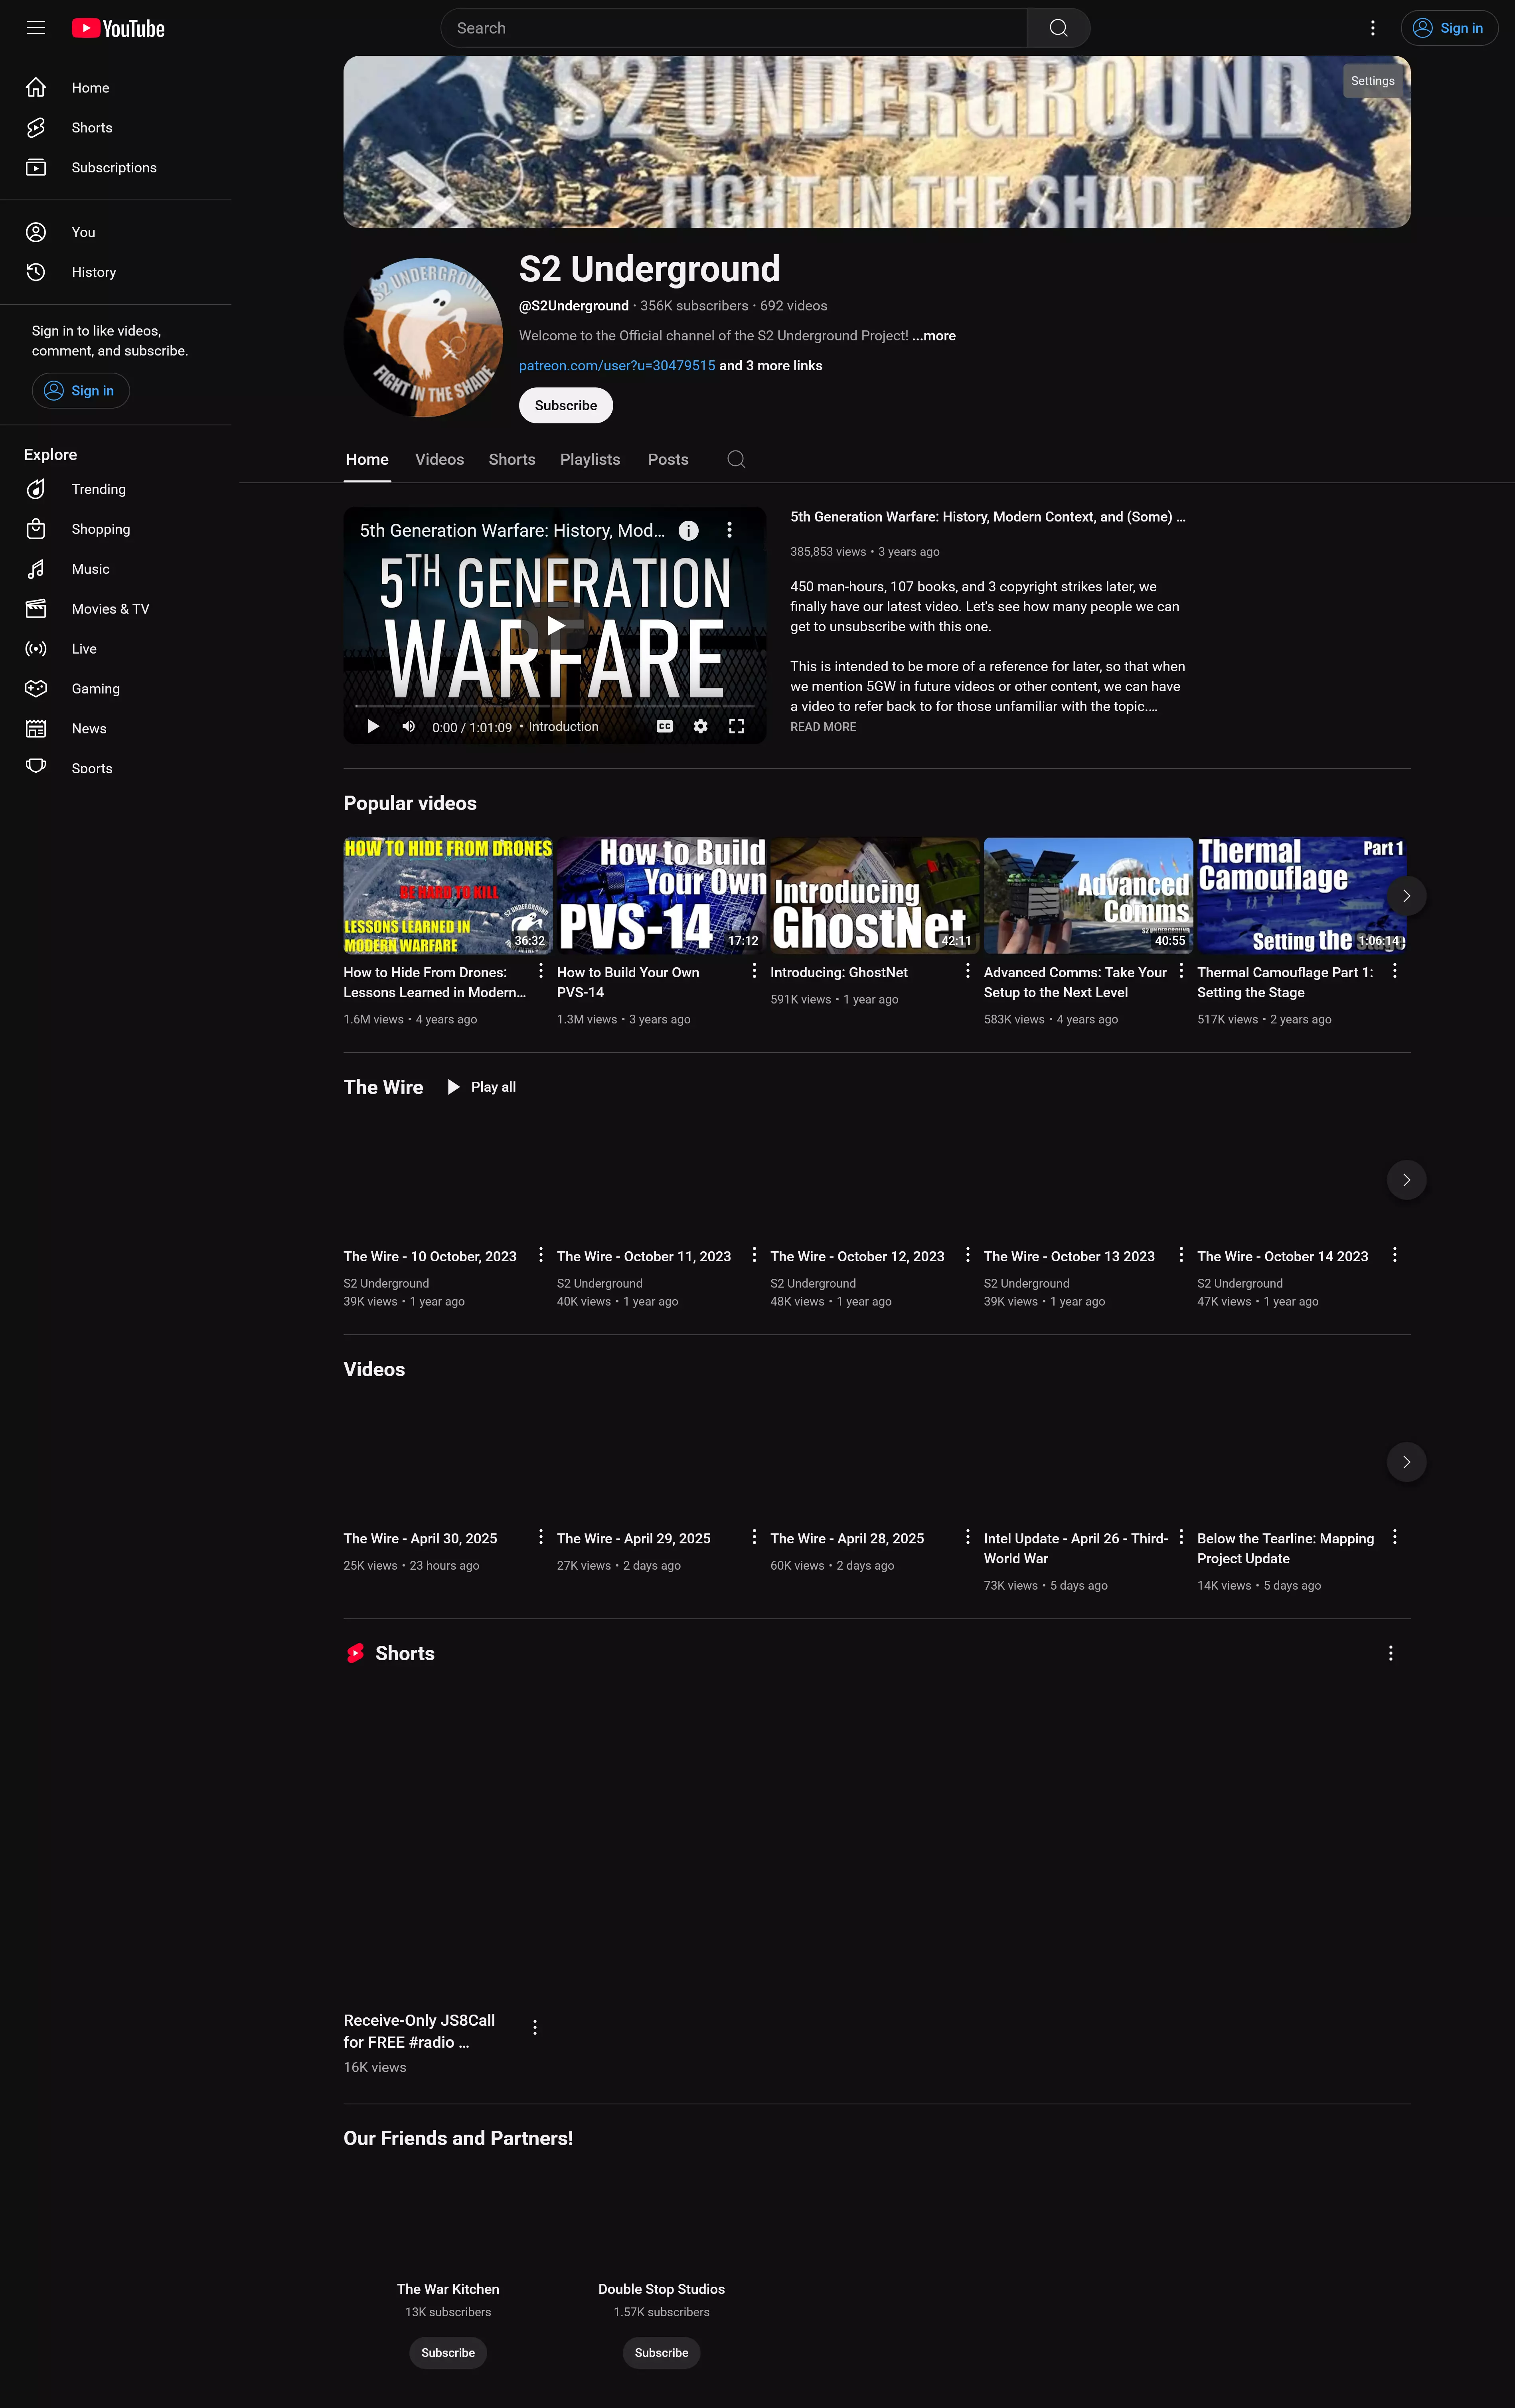This screenshot has width=1515, height=2408.
Task: Search within the channel using magnifier icon
Action: [736, 459]
